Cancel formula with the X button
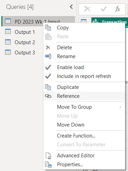The image size is (128, 171). point(87,9)
